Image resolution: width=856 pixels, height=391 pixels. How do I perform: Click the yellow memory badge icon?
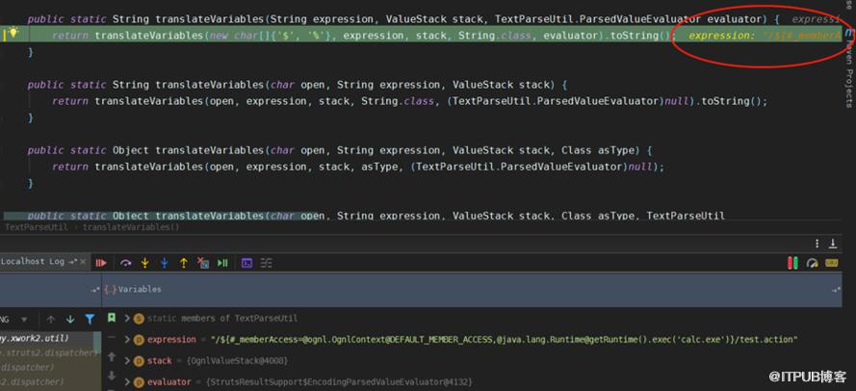click(x=831, y=263)
